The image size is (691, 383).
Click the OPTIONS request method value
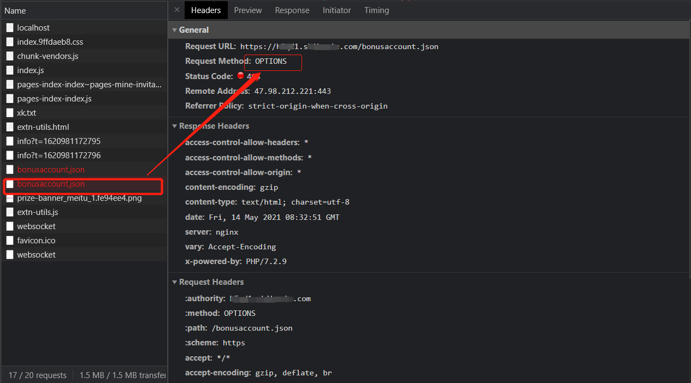(271, 62)
